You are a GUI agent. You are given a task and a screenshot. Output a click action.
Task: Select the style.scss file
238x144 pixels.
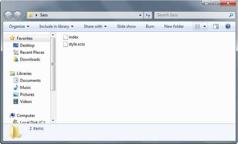(74, 44)
